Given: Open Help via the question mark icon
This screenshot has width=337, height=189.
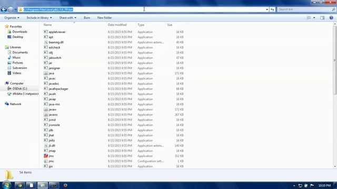Looking at the screenshot, I should [x=331, y=18].
